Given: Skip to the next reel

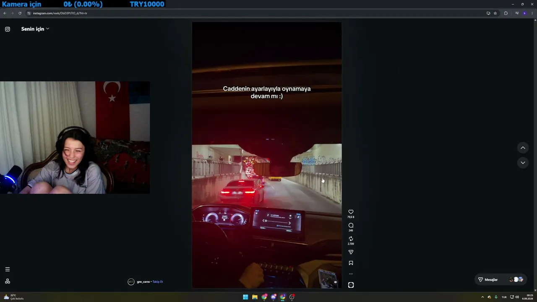Looking at the screenshot, I should 523,162.
